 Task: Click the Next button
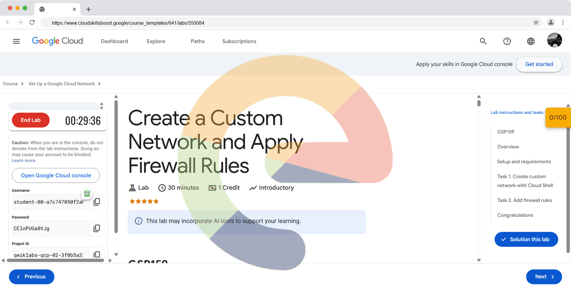pos(544,277)
